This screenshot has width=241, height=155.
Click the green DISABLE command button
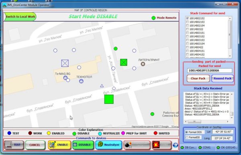coord(83,145)
